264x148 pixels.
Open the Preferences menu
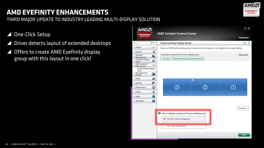coord(244,38)
